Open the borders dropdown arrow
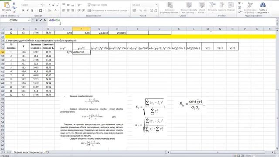279x157 pixels. coord(44,10)
